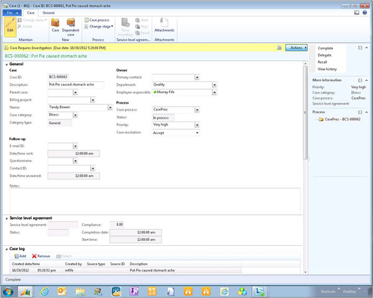Create a new Case from ribbon

[x=55, y=25]
